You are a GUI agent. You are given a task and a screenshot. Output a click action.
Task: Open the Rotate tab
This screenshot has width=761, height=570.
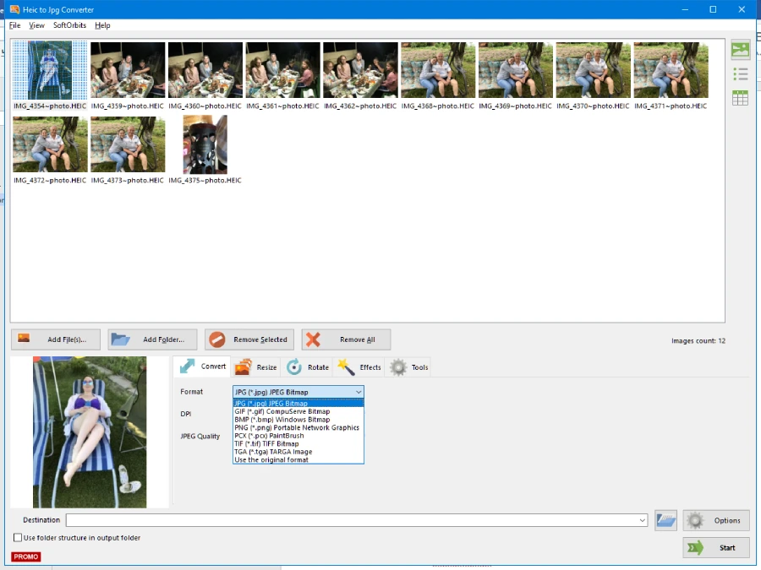click(x=308, y=367)
